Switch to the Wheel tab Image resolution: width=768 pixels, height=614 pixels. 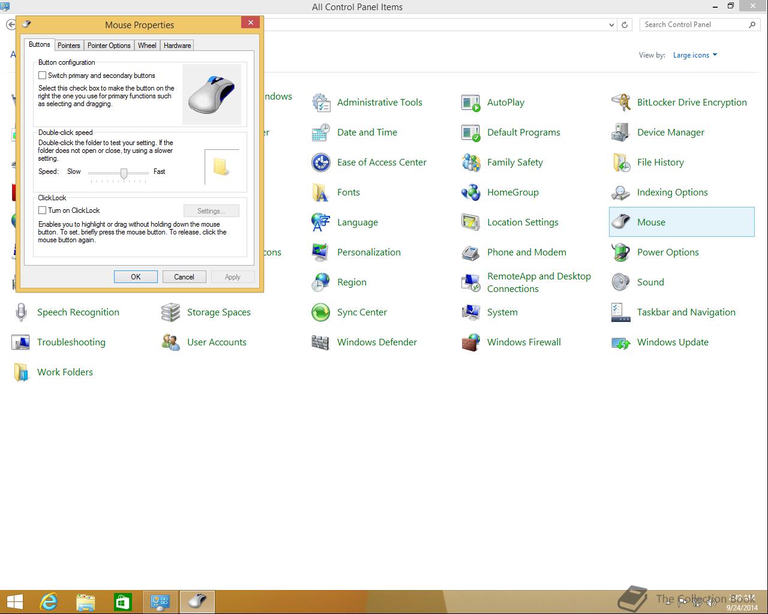tap(147, 46)
